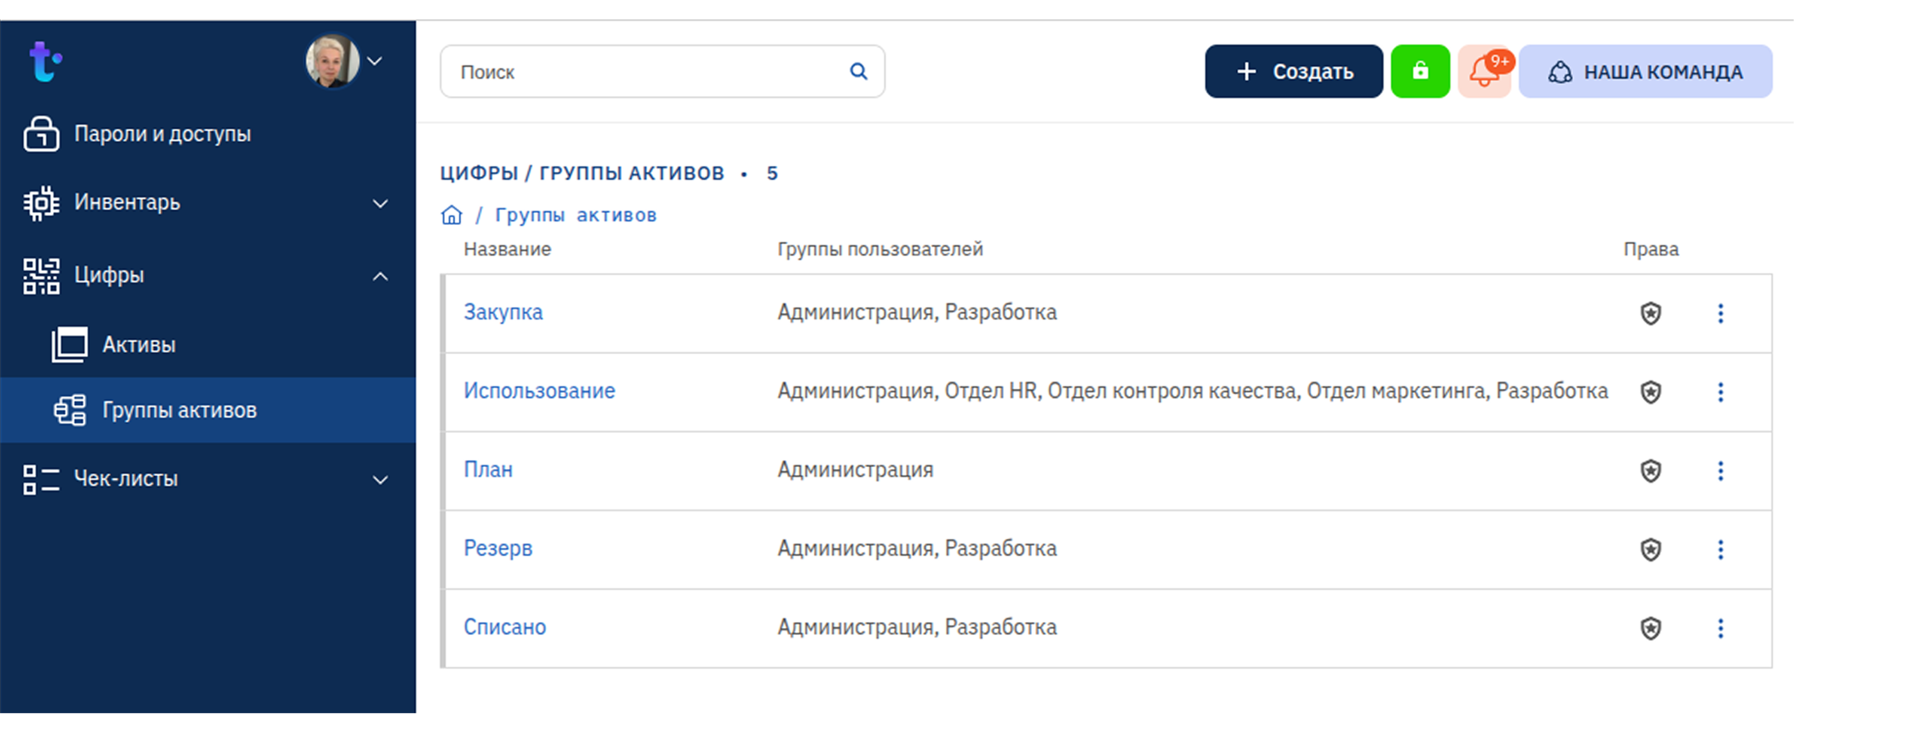Open rights shield icon for Резерв

pos(1650,550)
